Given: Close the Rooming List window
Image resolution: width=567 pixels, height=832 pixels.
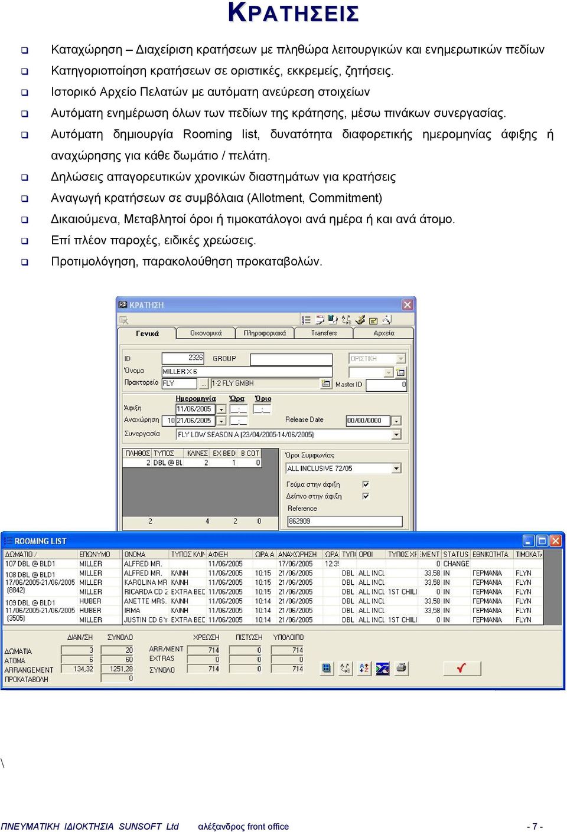Looking at the screenshot, I should click(555, 541).
